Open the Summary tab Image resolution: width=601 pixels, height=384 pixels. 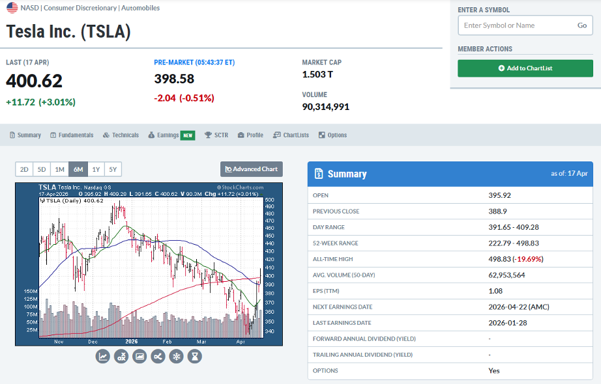click(25, 135)
